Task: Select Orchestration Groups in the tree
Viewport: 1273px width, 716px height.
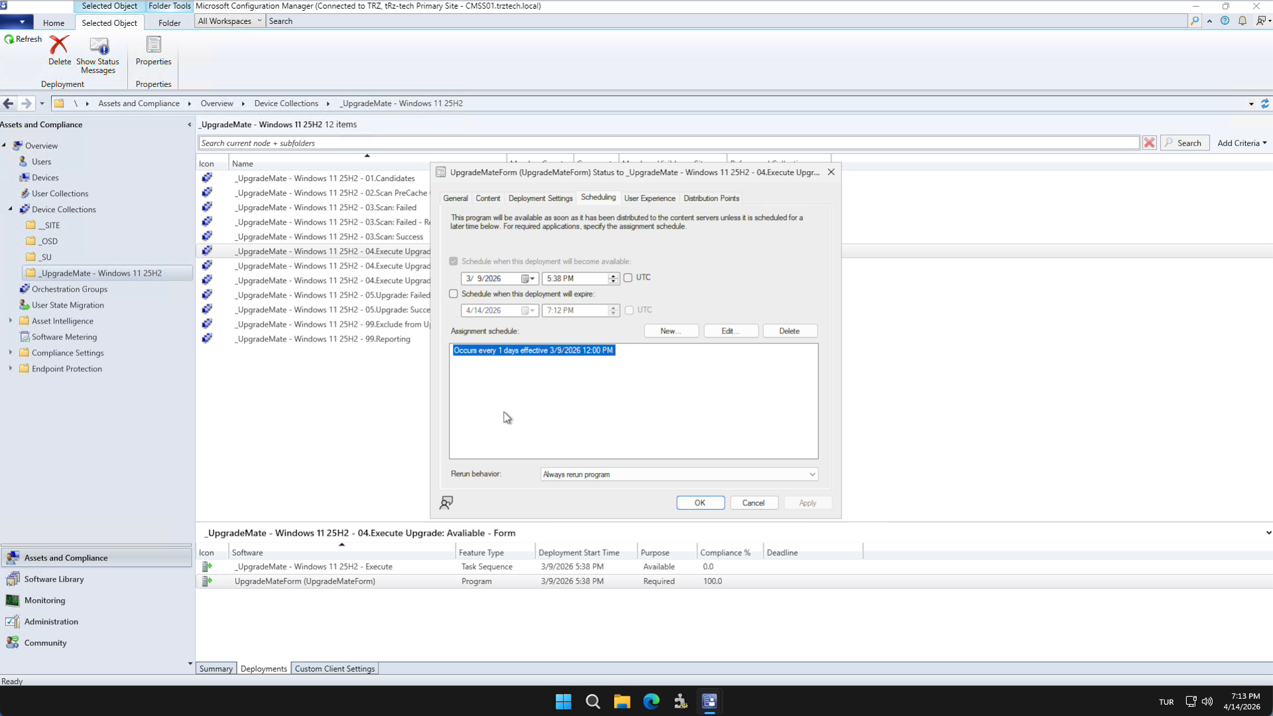Action: tap(69, 289)
